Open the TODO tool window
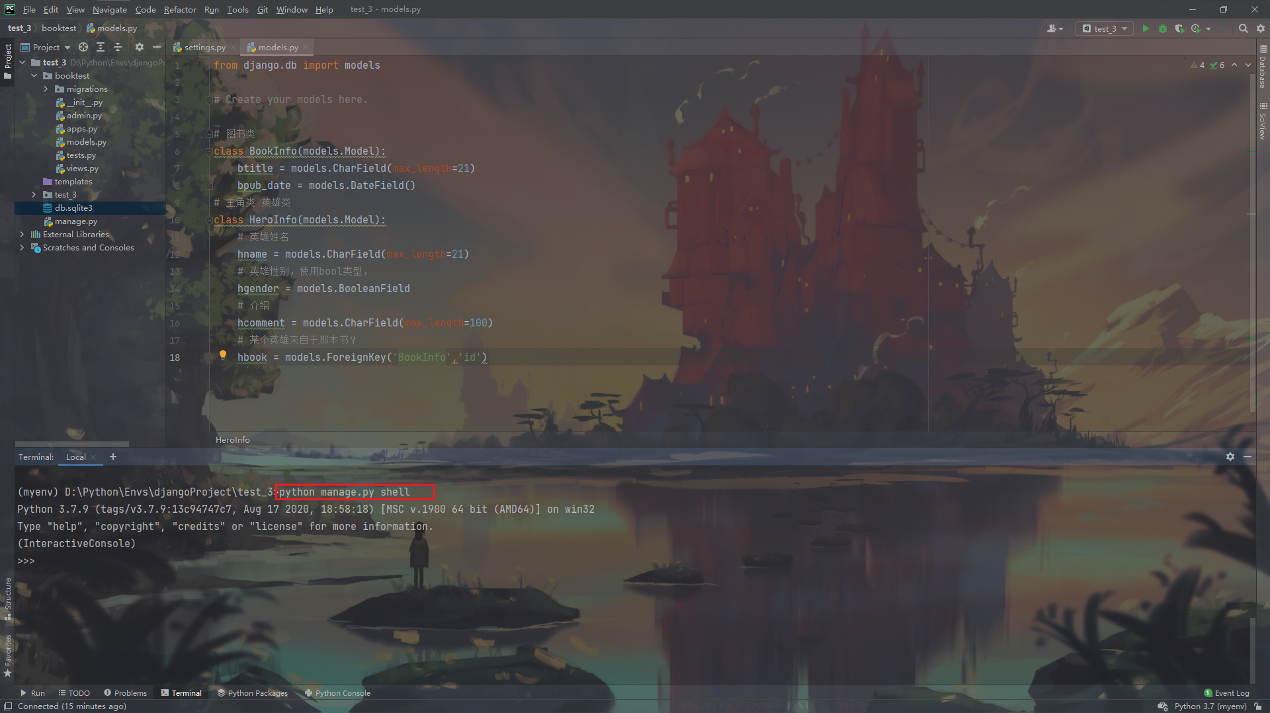 pos(74,693)
